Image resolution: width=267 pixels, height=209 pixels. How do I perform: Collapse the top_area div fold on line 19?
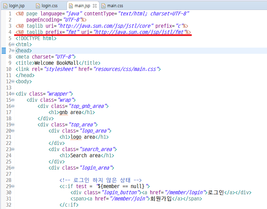pyautogui.click(x=13, y=125)
